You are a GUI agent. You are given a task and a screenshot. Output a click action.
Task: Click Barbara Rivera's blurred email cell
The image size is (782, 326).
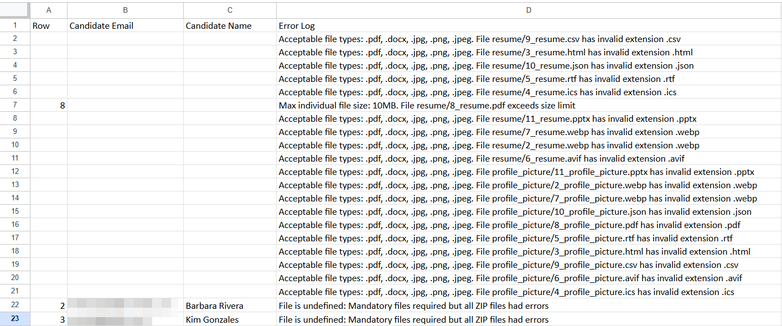[x=125, y=306]
